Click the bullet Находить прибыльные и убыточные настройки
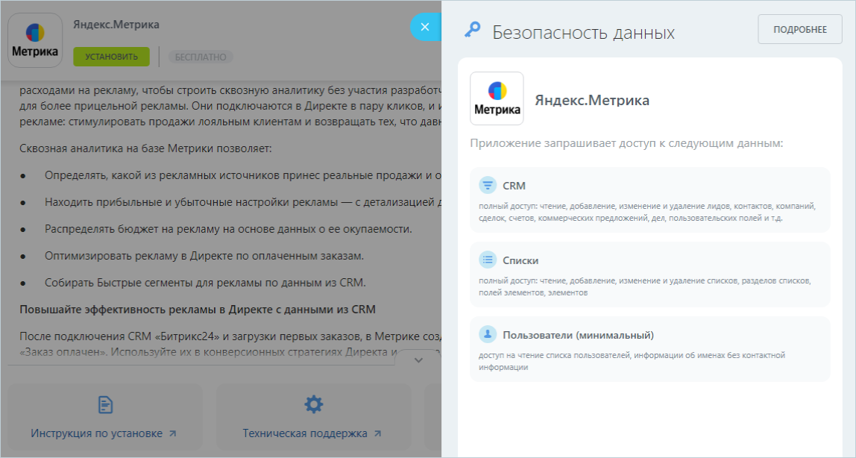The image size is (856, 458). (x=243, y=203)
